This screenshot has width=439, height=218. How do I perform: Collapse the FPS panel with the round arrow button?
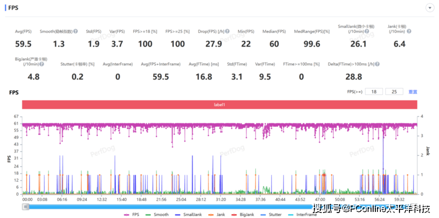pyautogui.click(x=430, y=8)
